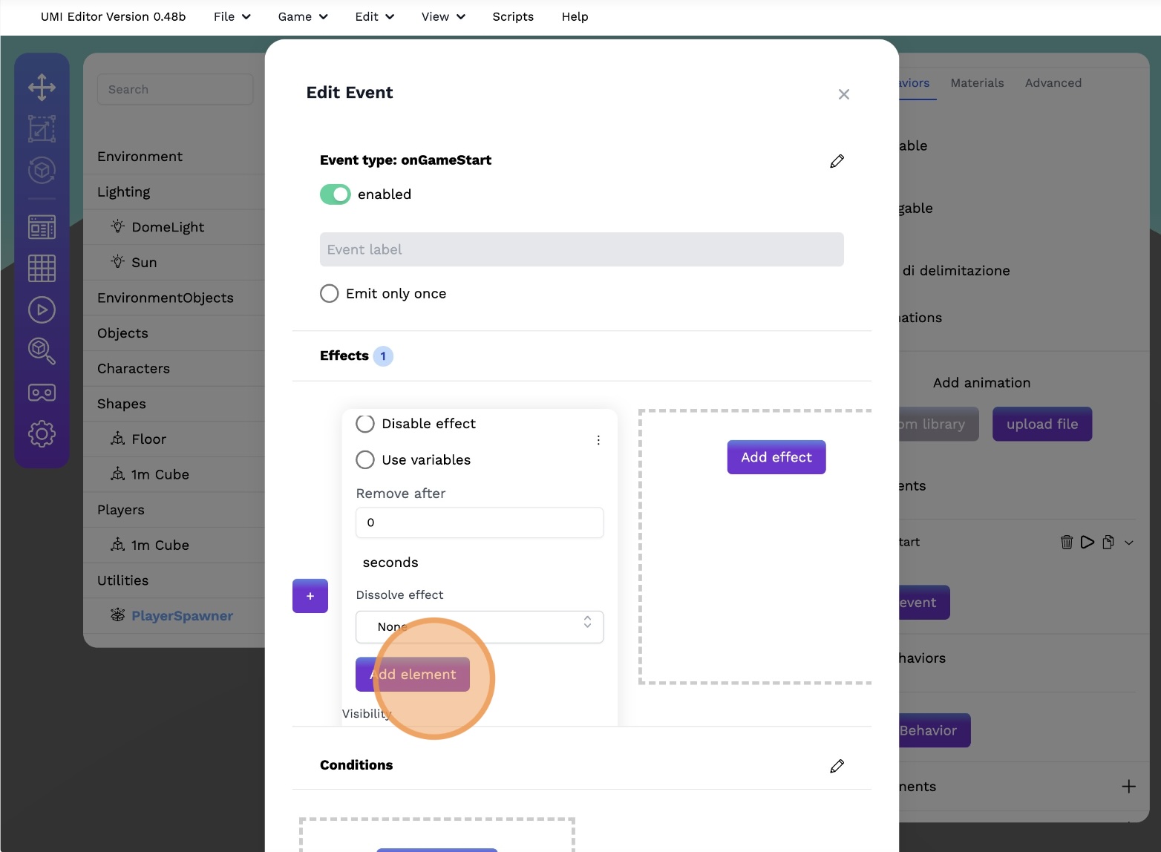The width and height of the screenshot is (1161, 852).
Task: Click the pencil icon next to Conditions
Action: click(837, 766)
